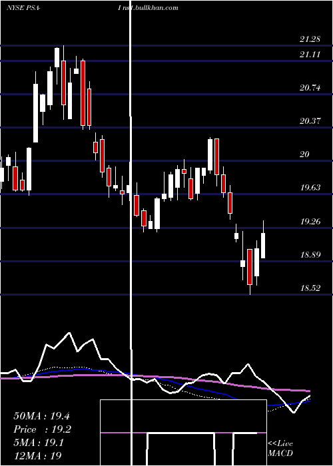Click the 20 price level label
This screenshot has width=333, height=466.
tap(305, 154)
